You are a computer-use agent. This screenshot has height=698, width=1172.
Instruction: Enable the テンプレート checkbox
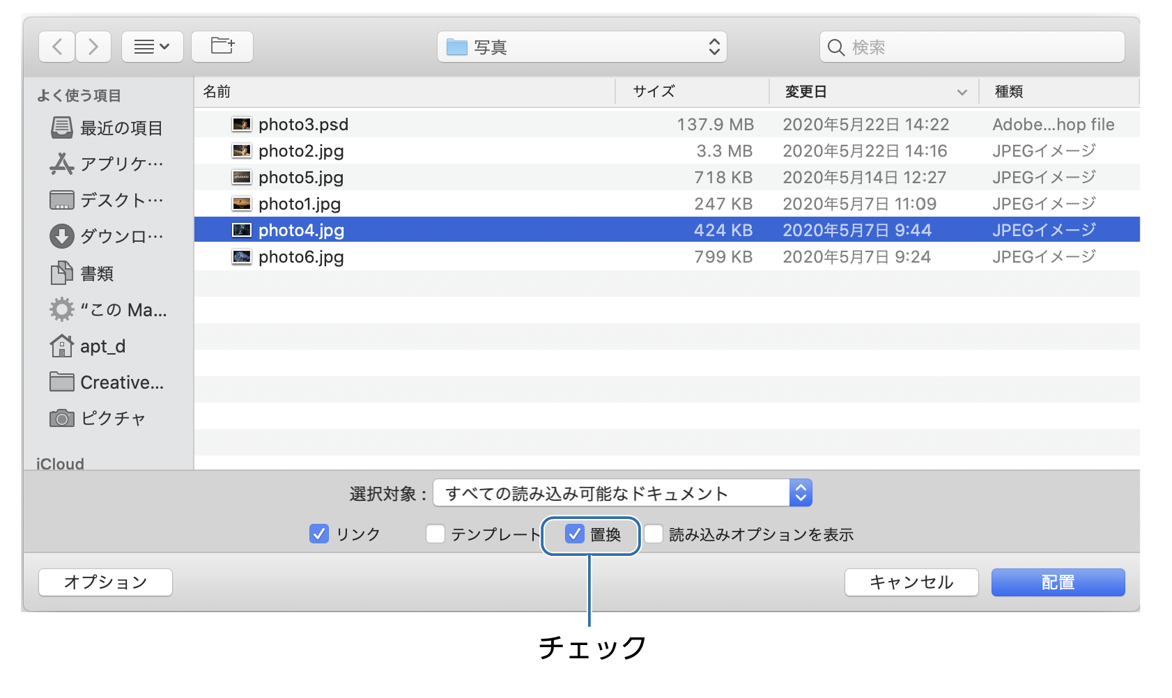pos(435,534)
